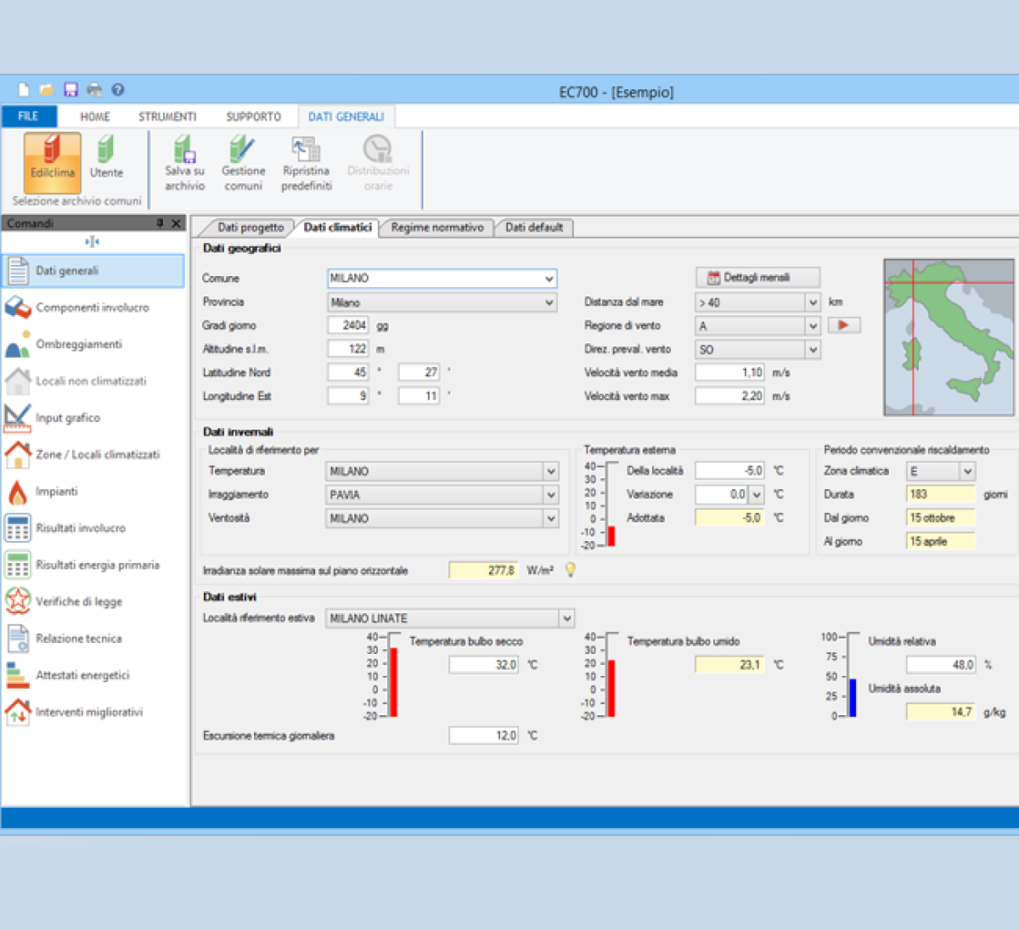This screenshot has width=1019, height=930.
Task: Click the New file icon in title bar
Action: pos(24,89)
